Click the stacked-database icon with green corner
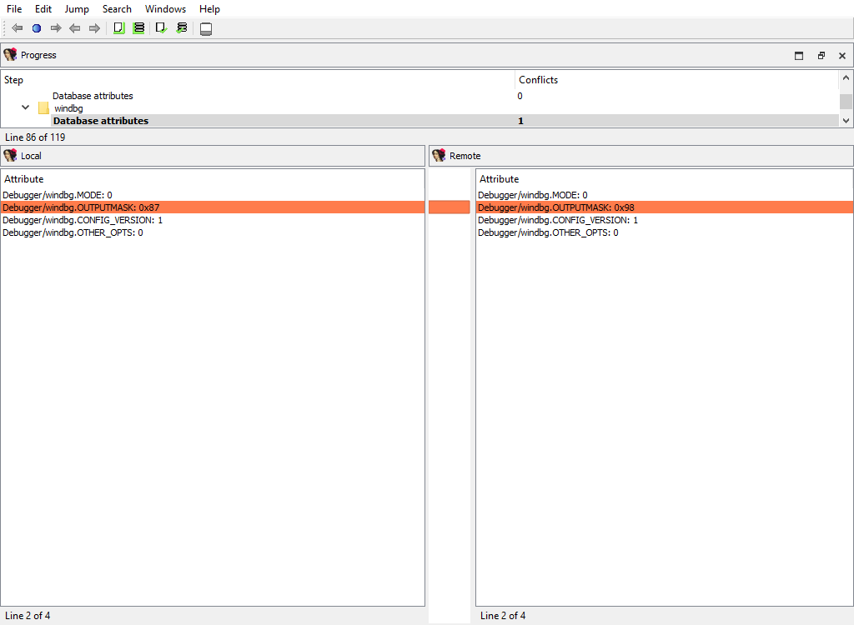This screenshot has height=625, width=854. tap(139, 28)
